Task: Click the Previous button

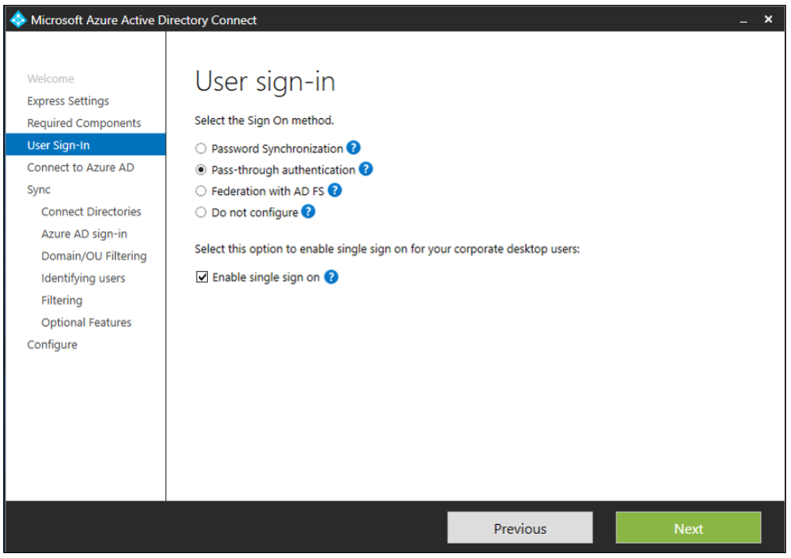Action: (x=520, y=528)
